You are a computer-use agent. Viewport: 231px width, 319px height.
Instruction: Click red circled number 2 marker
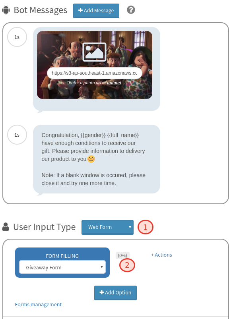tap(127, 265)
